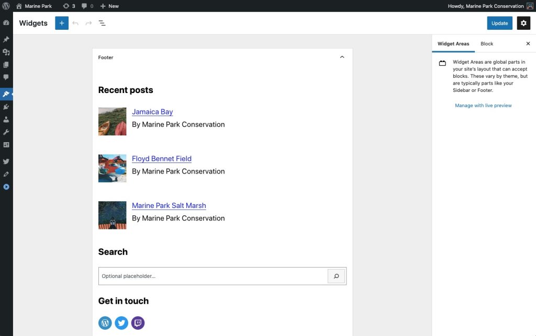
Task: Switch to the Block tab
Action: tap(486, 43)
